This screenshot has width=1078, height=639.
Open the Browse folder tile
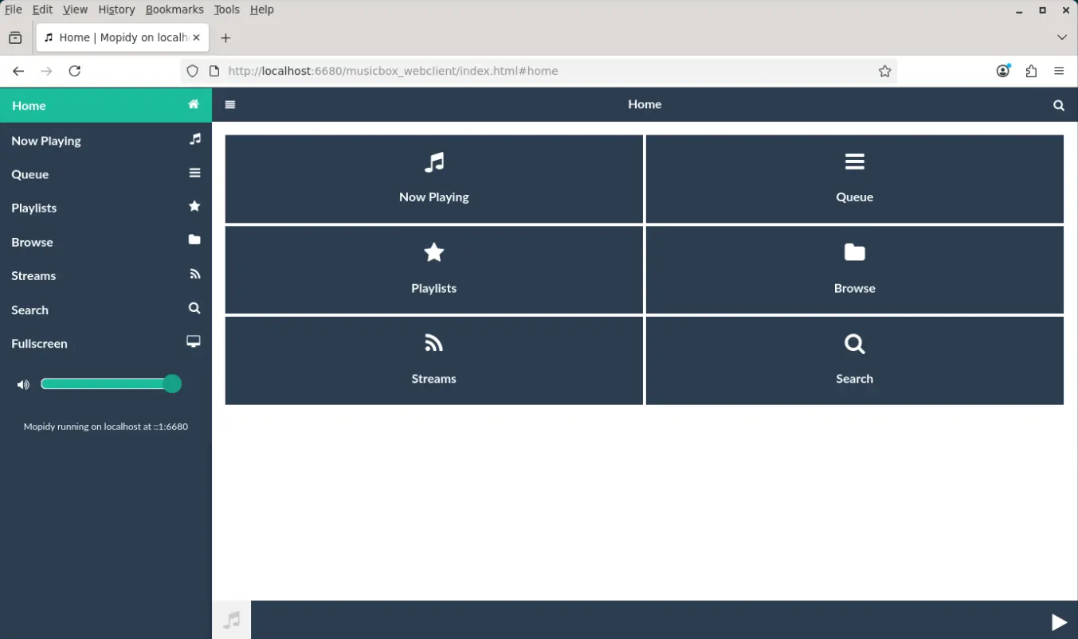pos(854,270)
